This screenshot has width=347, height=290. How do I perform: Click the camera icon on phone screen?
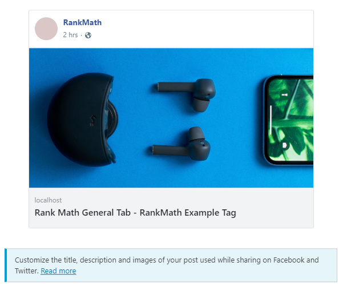[284, 145]
